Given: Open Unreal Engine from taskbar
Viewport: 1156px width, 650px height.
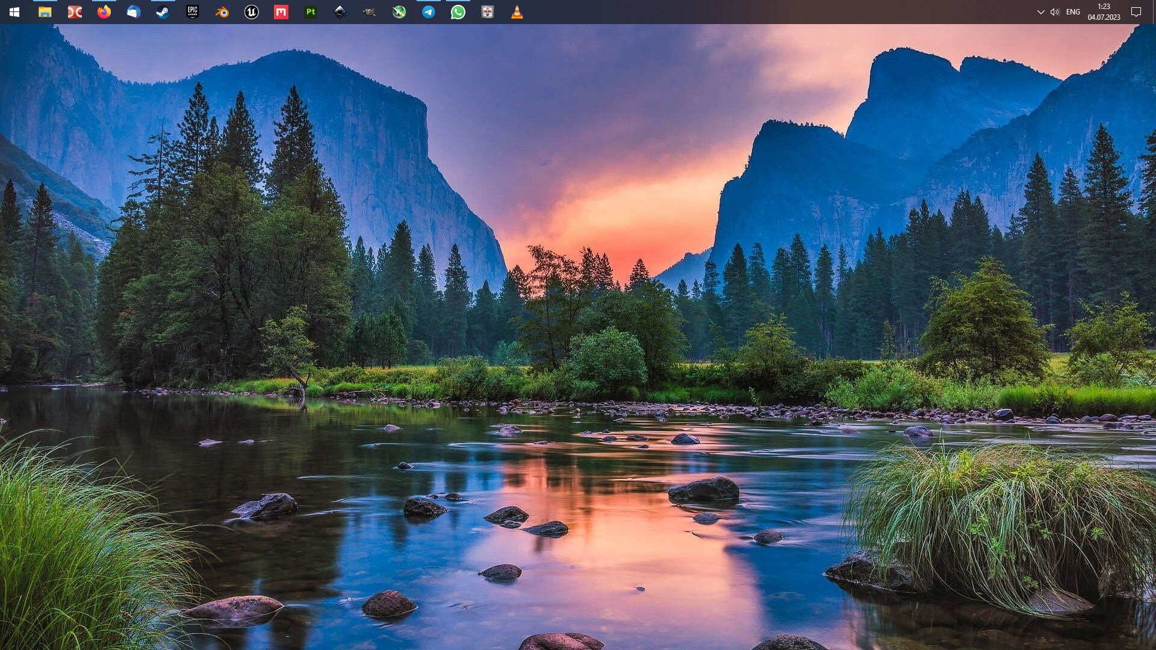Looking at the screenshot, I should tap(252, 12).
